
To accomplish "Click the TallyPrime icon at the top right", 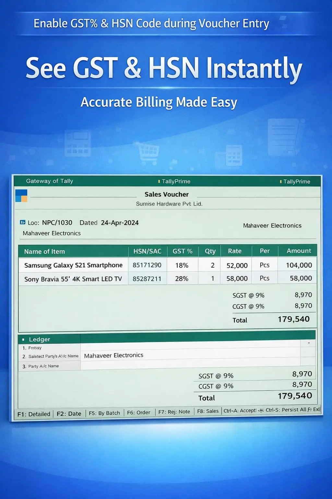I will 281,182.
